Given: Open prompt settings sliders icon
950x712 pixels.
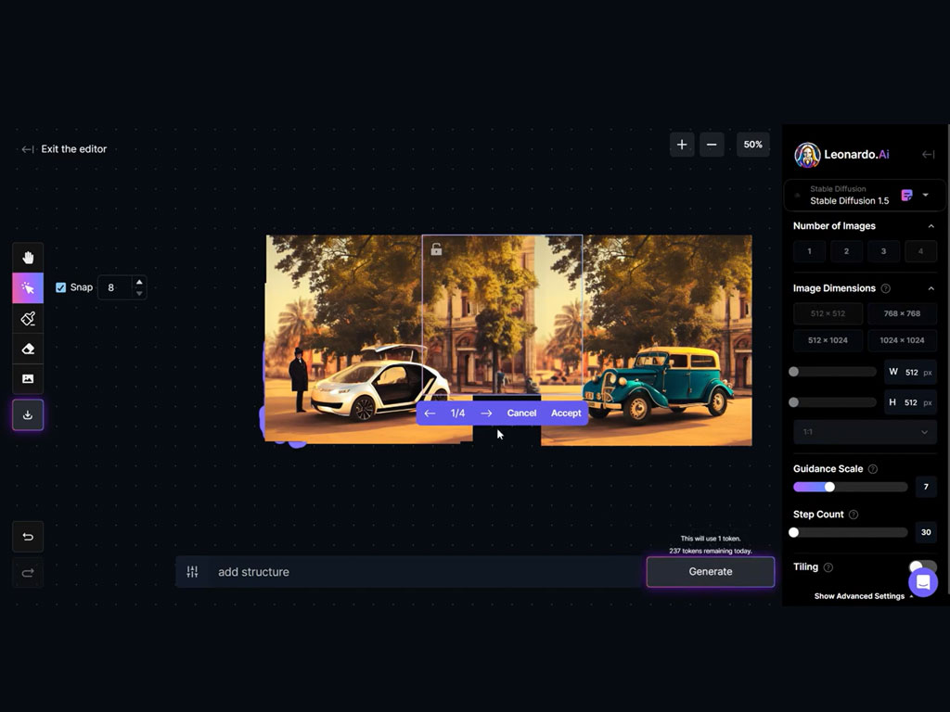Looking at the screenshot, I should [x=193, y=572].
